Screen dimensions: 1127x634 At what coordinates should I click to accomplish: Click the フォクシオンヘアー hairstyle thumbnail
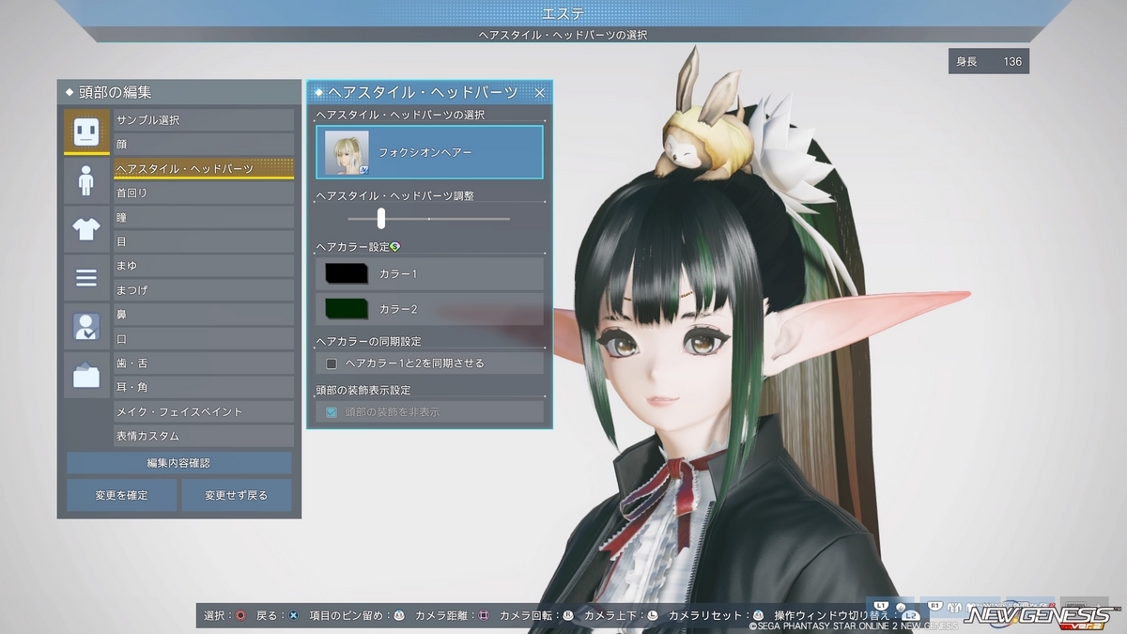pyautogui.click(x=347, y=152)
